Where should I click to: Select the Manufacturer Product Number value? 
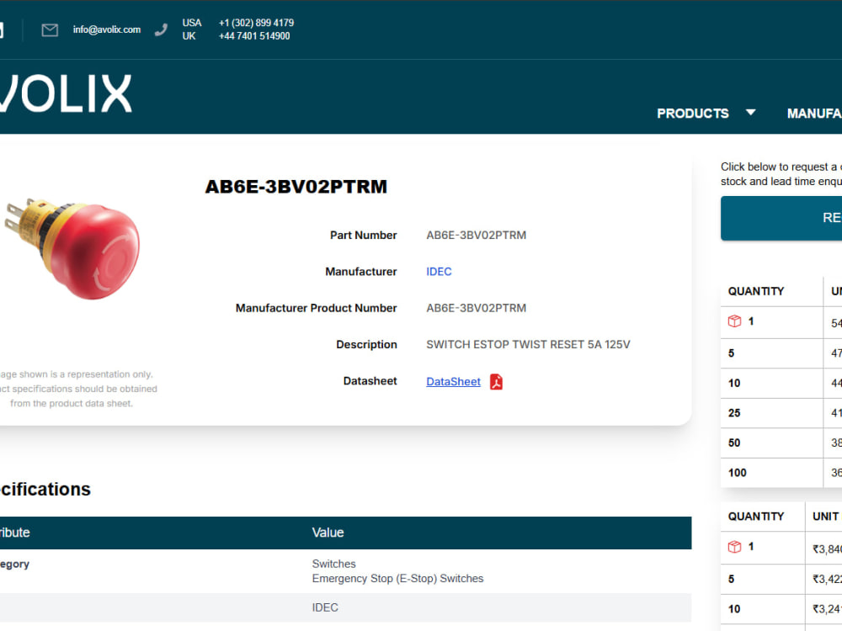[477, 308]
